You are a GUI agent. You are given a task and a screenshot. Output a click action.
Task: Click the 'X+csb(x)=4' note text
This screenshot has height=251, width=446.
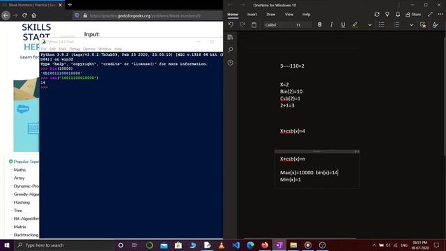click(293, 131)
